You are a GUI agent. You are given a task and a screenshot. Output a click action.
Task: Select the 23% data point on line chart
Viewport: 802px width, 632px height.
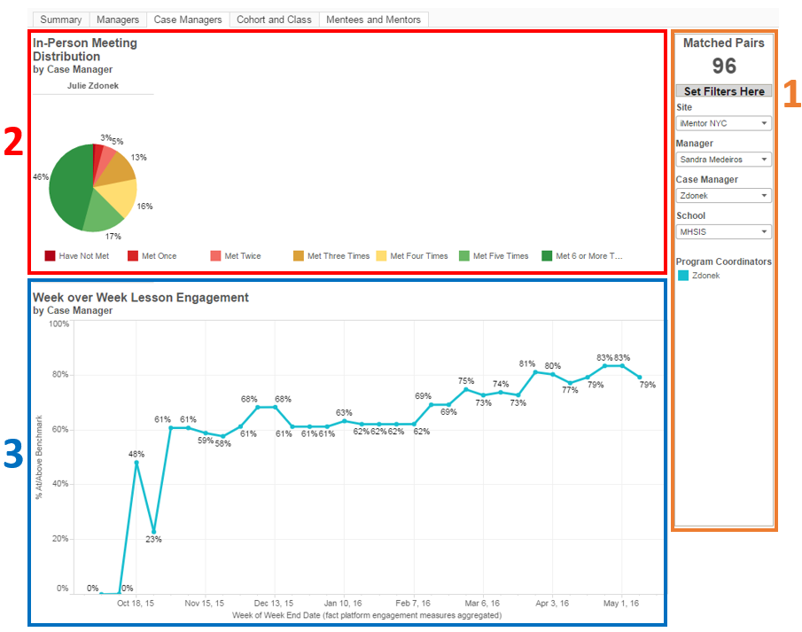[154, 532]
